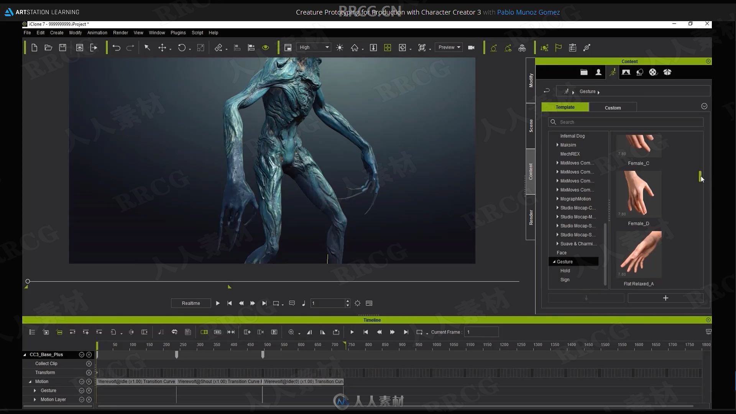This screenshot has width=736, height=414.
Task: Click the track list icon in Timeline toolbar
Action: pos(32,332)
